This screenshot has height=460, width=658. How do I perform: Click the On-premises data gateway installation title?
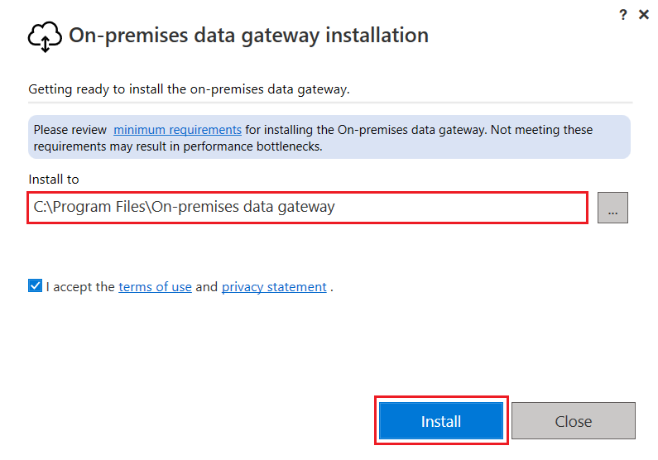point(248,36)
